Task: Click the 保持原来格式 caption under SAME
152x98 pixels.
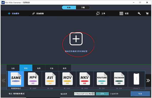Action: [16, 88]
